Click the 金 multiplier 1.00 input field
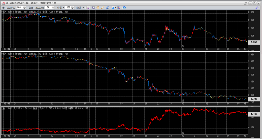Viewport: 262px width, 139px height. pos(20,8)
